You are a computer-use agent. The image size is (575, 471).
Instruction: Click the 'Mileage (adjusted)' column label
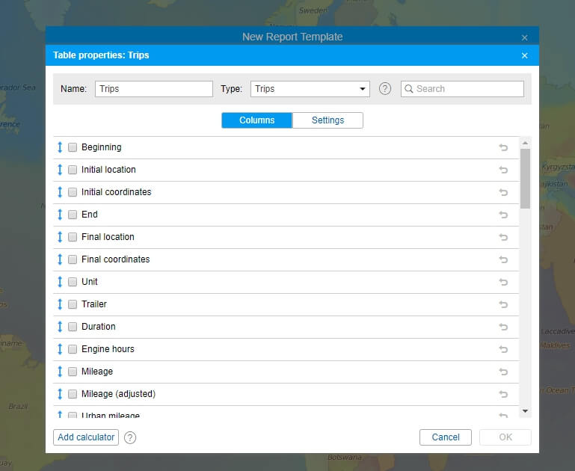118,394
